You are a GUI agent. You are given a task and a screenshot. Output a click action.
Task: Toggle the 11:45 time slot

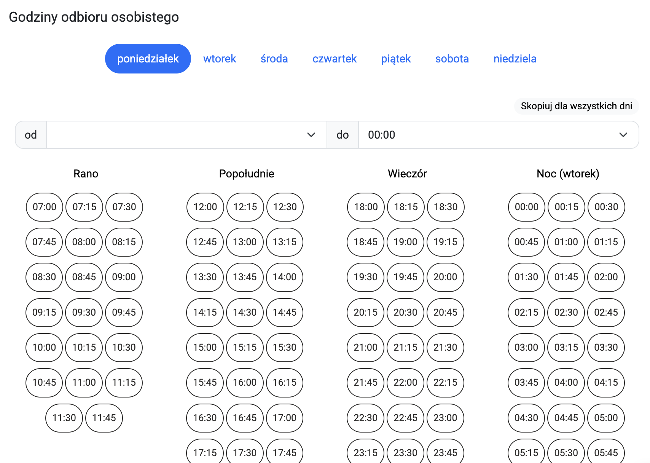click(104, 418)
